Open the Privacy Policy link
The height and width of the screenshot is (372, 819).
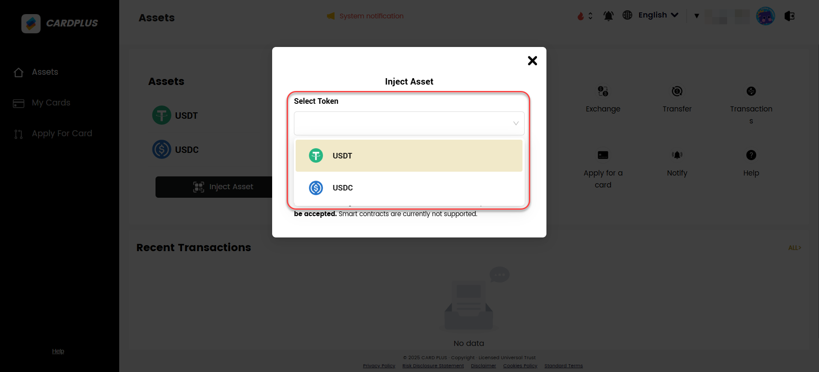coord(379,366)
